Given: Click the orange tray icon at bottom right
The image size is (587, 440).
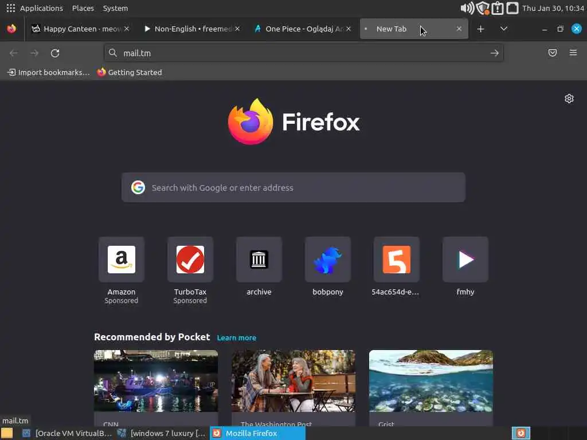Looking at the screenshot, I should 521,433.
